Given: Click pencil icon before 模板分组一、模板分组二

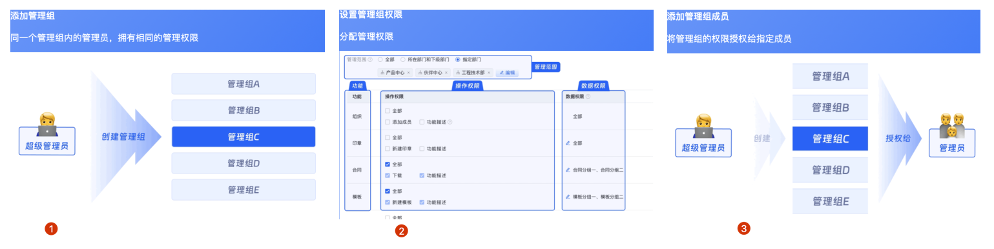Looking at the screenshot, I should (x=568, y=196).
